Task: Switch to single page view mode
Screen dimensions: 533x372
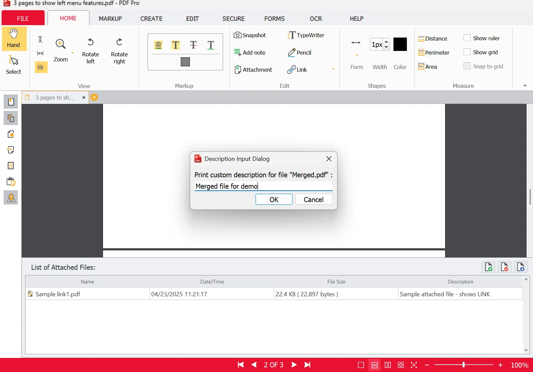Action: point(361,365)
